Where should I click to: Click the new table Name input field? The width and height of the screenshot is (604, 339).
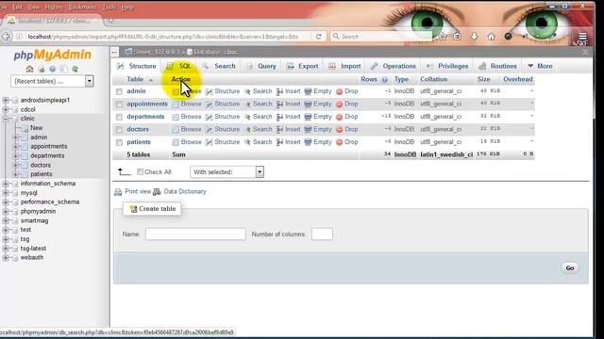coord(195,234)
